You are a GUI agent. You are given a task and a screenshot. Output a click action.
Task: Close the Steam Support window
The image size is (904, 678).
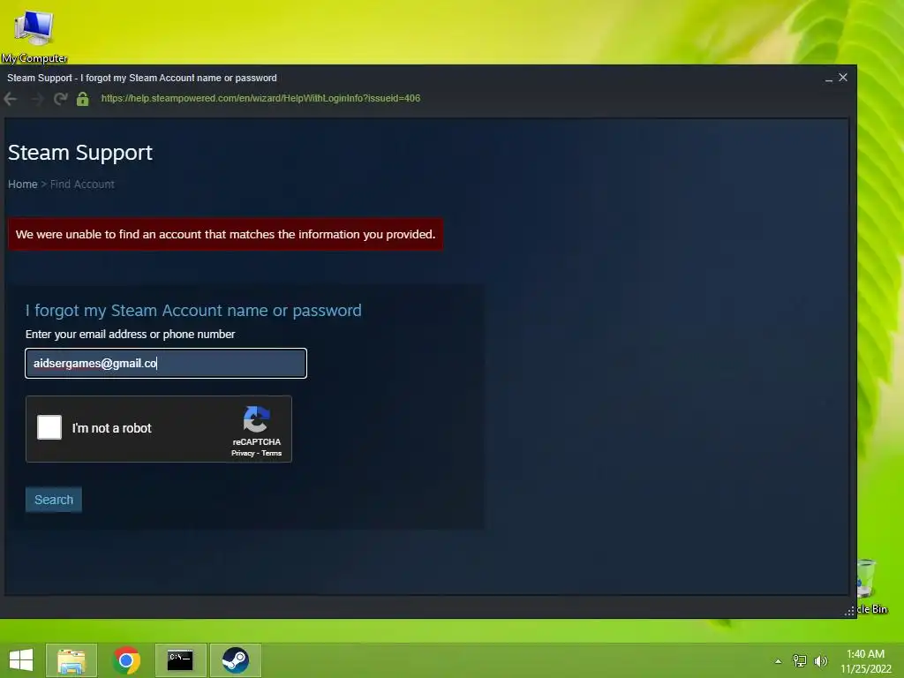point(843,78)
